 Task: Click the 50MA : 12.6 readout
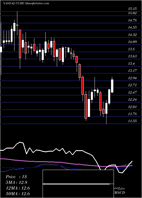(x=18, y=194)
